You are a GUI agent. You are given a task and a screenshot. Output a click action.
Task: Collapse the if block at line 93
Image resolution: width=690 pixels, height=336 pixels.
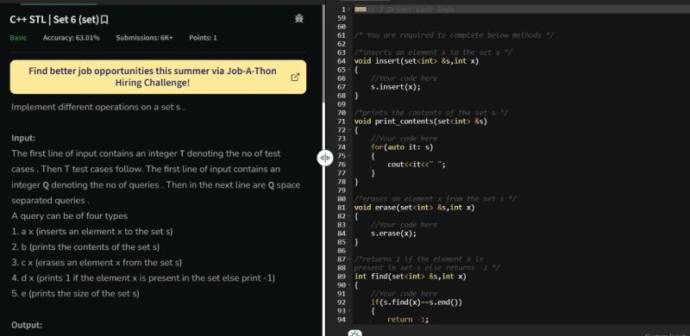[349, 311]
